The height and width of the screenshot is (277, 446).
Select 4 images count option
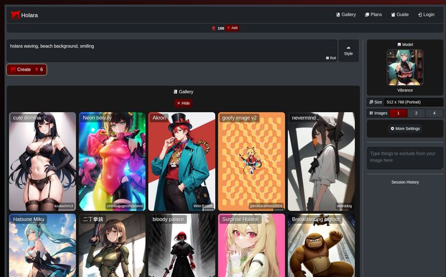434,113
